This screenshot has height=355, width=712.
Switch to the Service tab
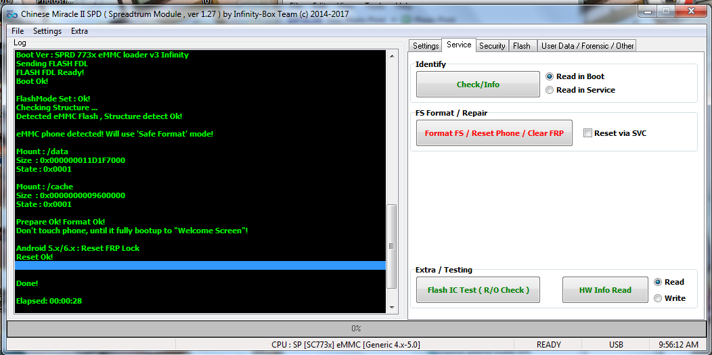click(459, 45)
